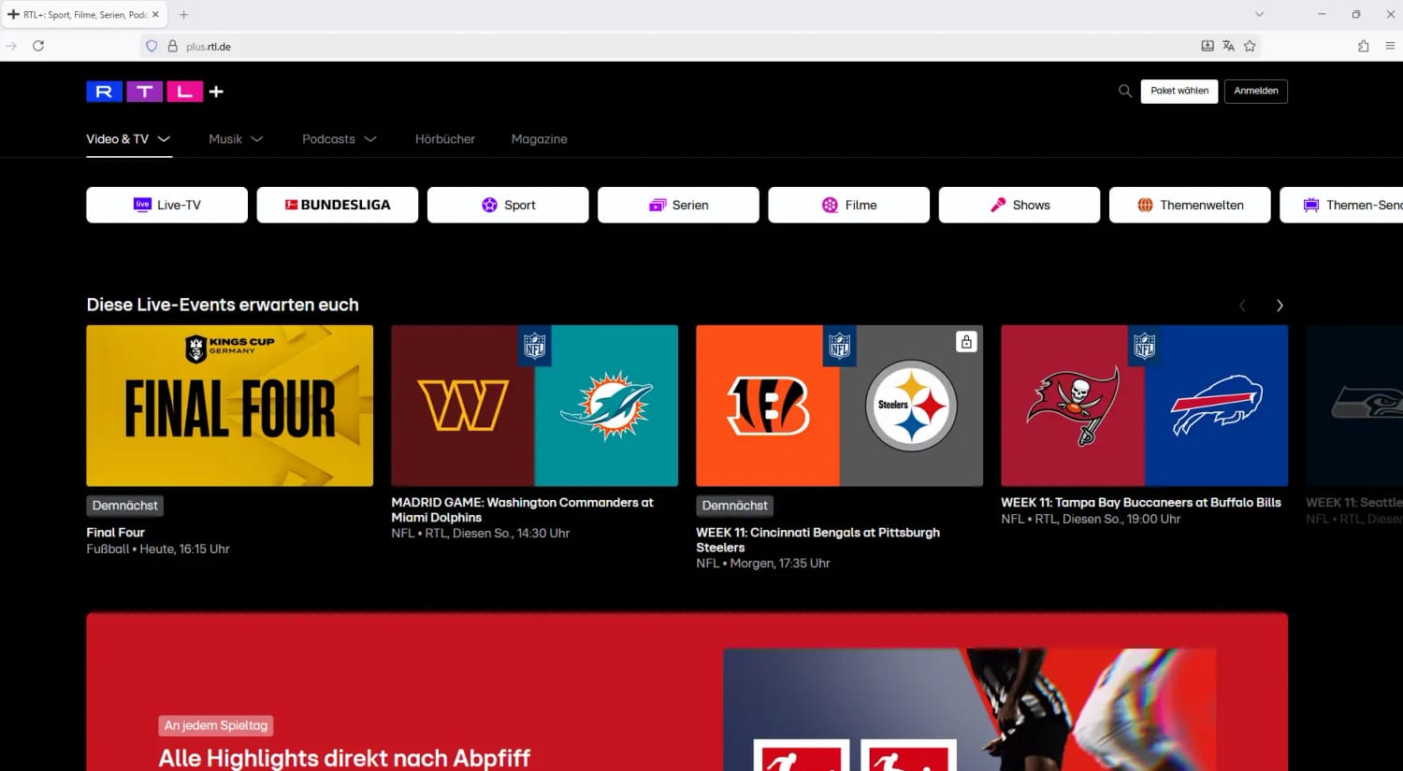Switch to the Hörbücher section
The width and height of the screenshot is (1403, 771).
pyautogui.click(x=445, y=138)
